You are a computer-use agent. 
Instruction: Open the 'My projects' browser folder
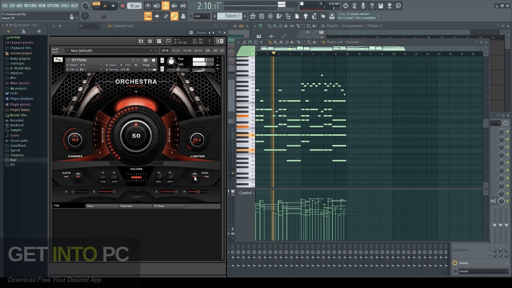18,88
